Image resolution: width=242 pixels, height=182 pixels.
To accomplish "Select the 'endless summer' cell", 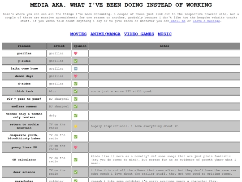I will tap(24, 107).
